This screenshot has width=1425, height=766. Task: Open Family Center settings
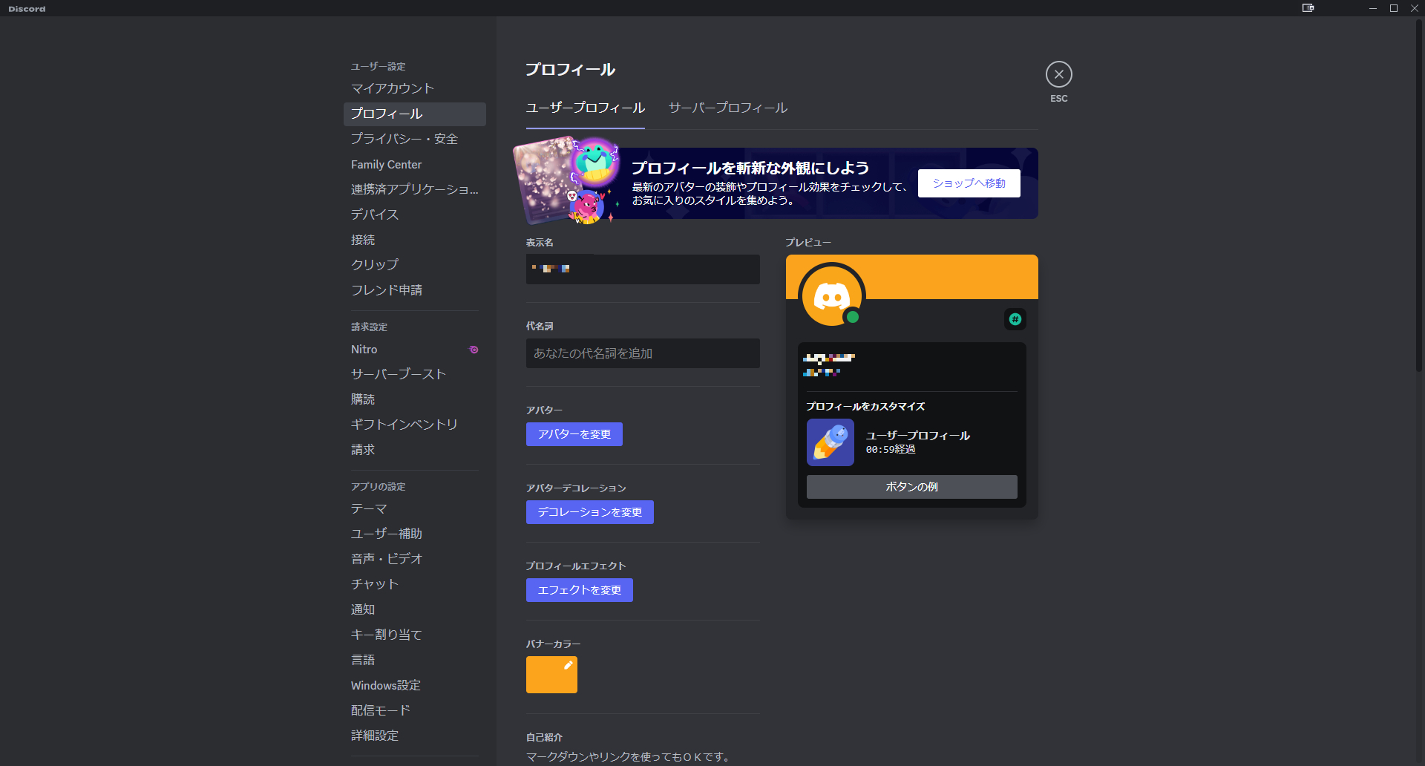pos(414,164)
